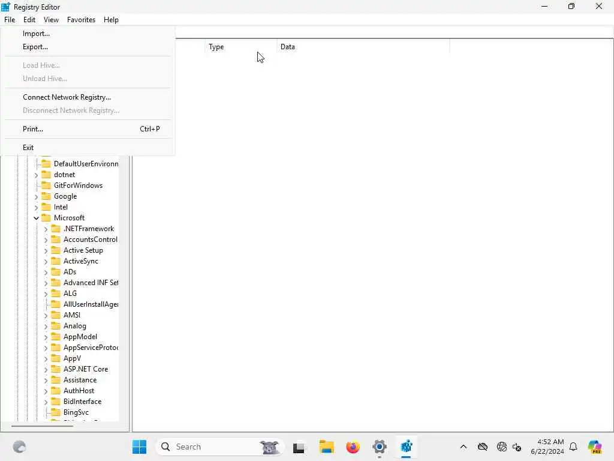
Task: Click the AuthHost folder icon
Action: (x=56, y=390)
